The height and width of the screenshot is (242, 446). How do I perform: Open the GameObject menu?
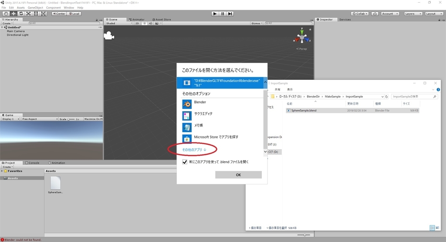[36, 8]
